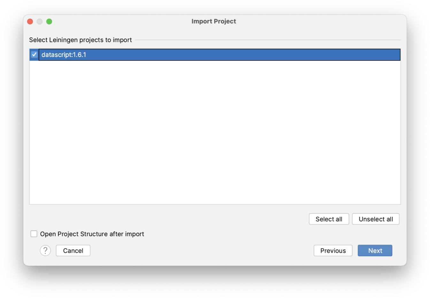Click the separator line beside the Leiningen heading
The image size is (430, 298).
tap(268, 40)
